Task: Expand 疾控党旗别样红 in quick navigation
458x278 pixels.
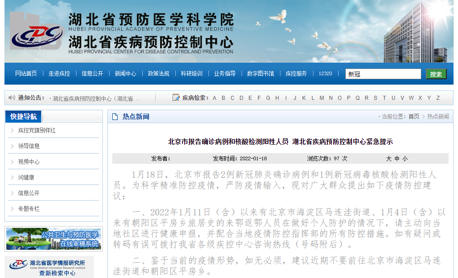Action: (37, 131)
